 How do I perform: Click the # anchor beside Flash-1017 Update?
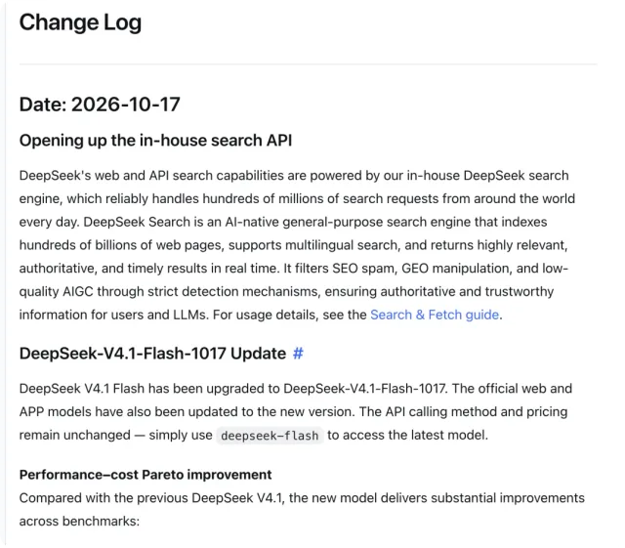click(298, 354)
